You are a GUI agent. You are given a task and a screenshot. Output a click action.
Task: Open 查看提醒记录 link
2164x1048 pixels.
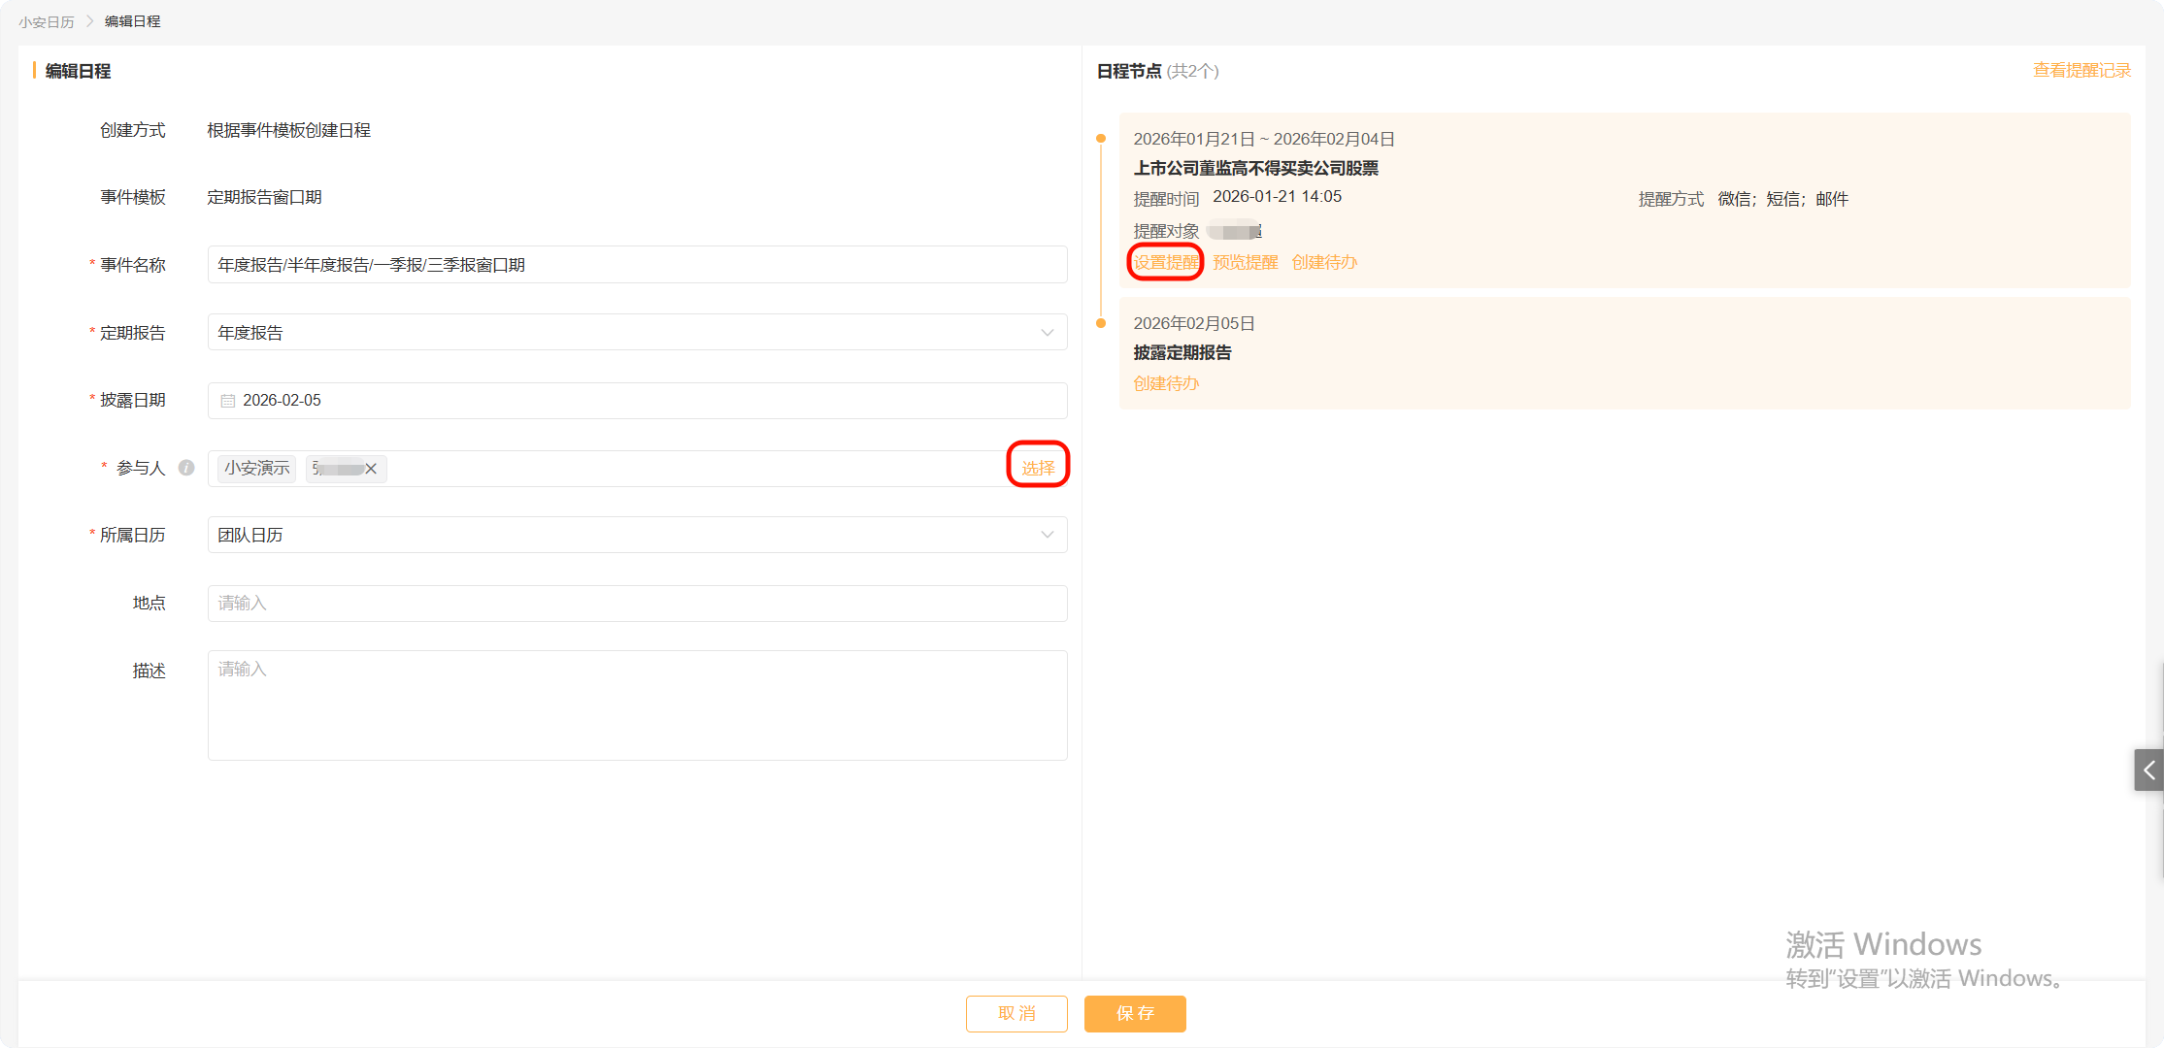pyautogui.click(x=2081, y=70)
